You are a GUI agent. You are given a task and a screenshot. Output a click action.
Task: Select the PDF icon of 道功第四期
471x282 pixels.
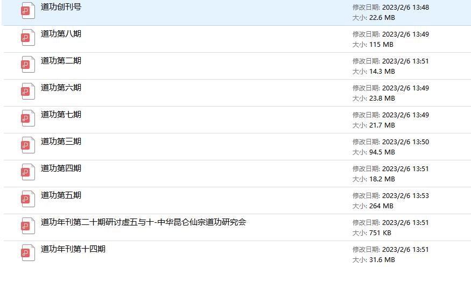tap(28, 172)
